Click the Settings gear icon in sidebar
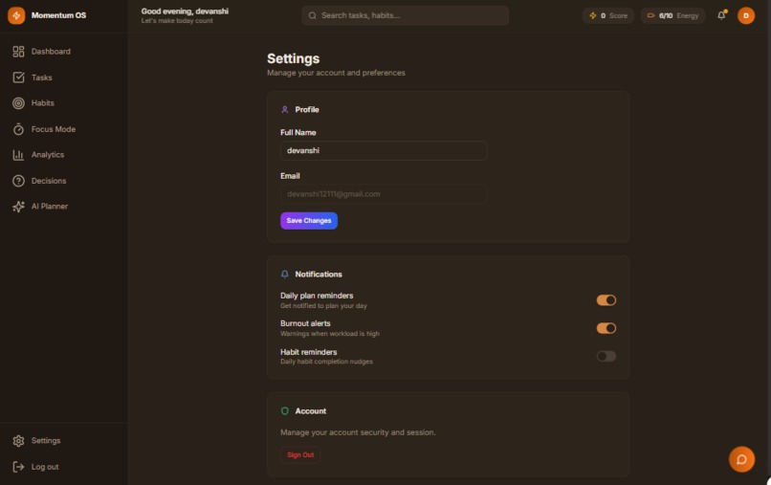 18,441
